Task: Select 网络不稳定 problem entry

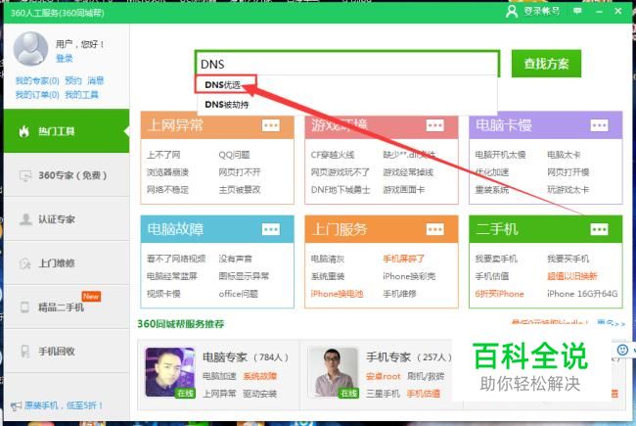Action: click(x=167, y=190)
